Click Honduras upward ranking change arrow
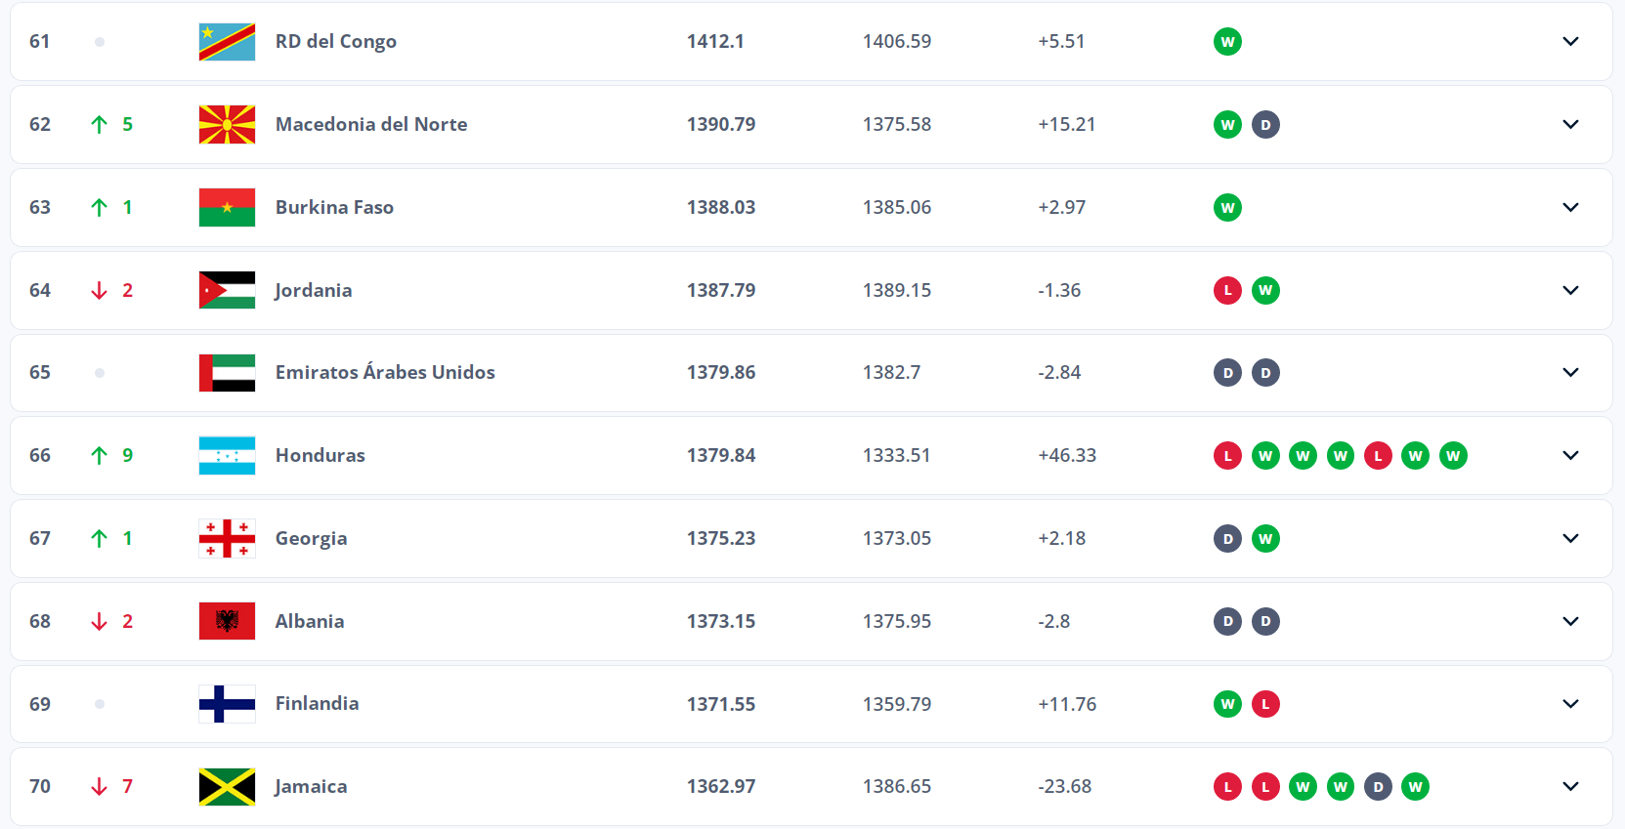The width and height of the screenshot is (1625, 829). [x=99, y=456]
